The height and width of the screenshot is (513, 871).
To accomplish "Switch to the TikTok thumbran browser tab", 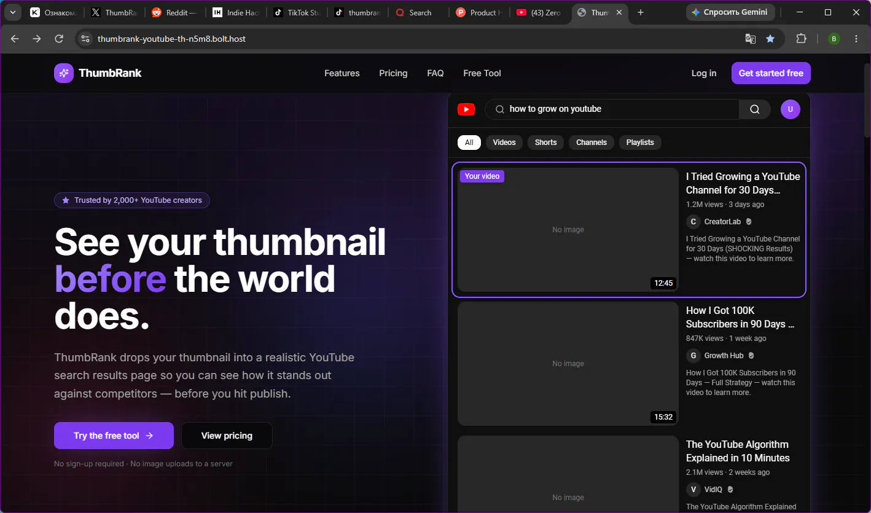I will [x=357, y=12].
